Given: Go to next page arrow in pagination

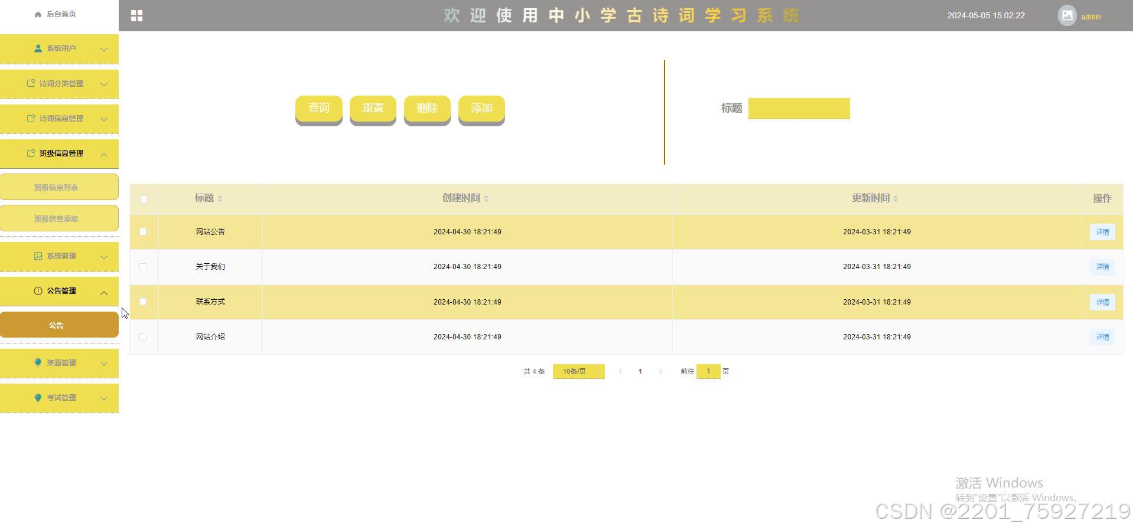Looking at the screenshot, I should click(x=660, y=371).
